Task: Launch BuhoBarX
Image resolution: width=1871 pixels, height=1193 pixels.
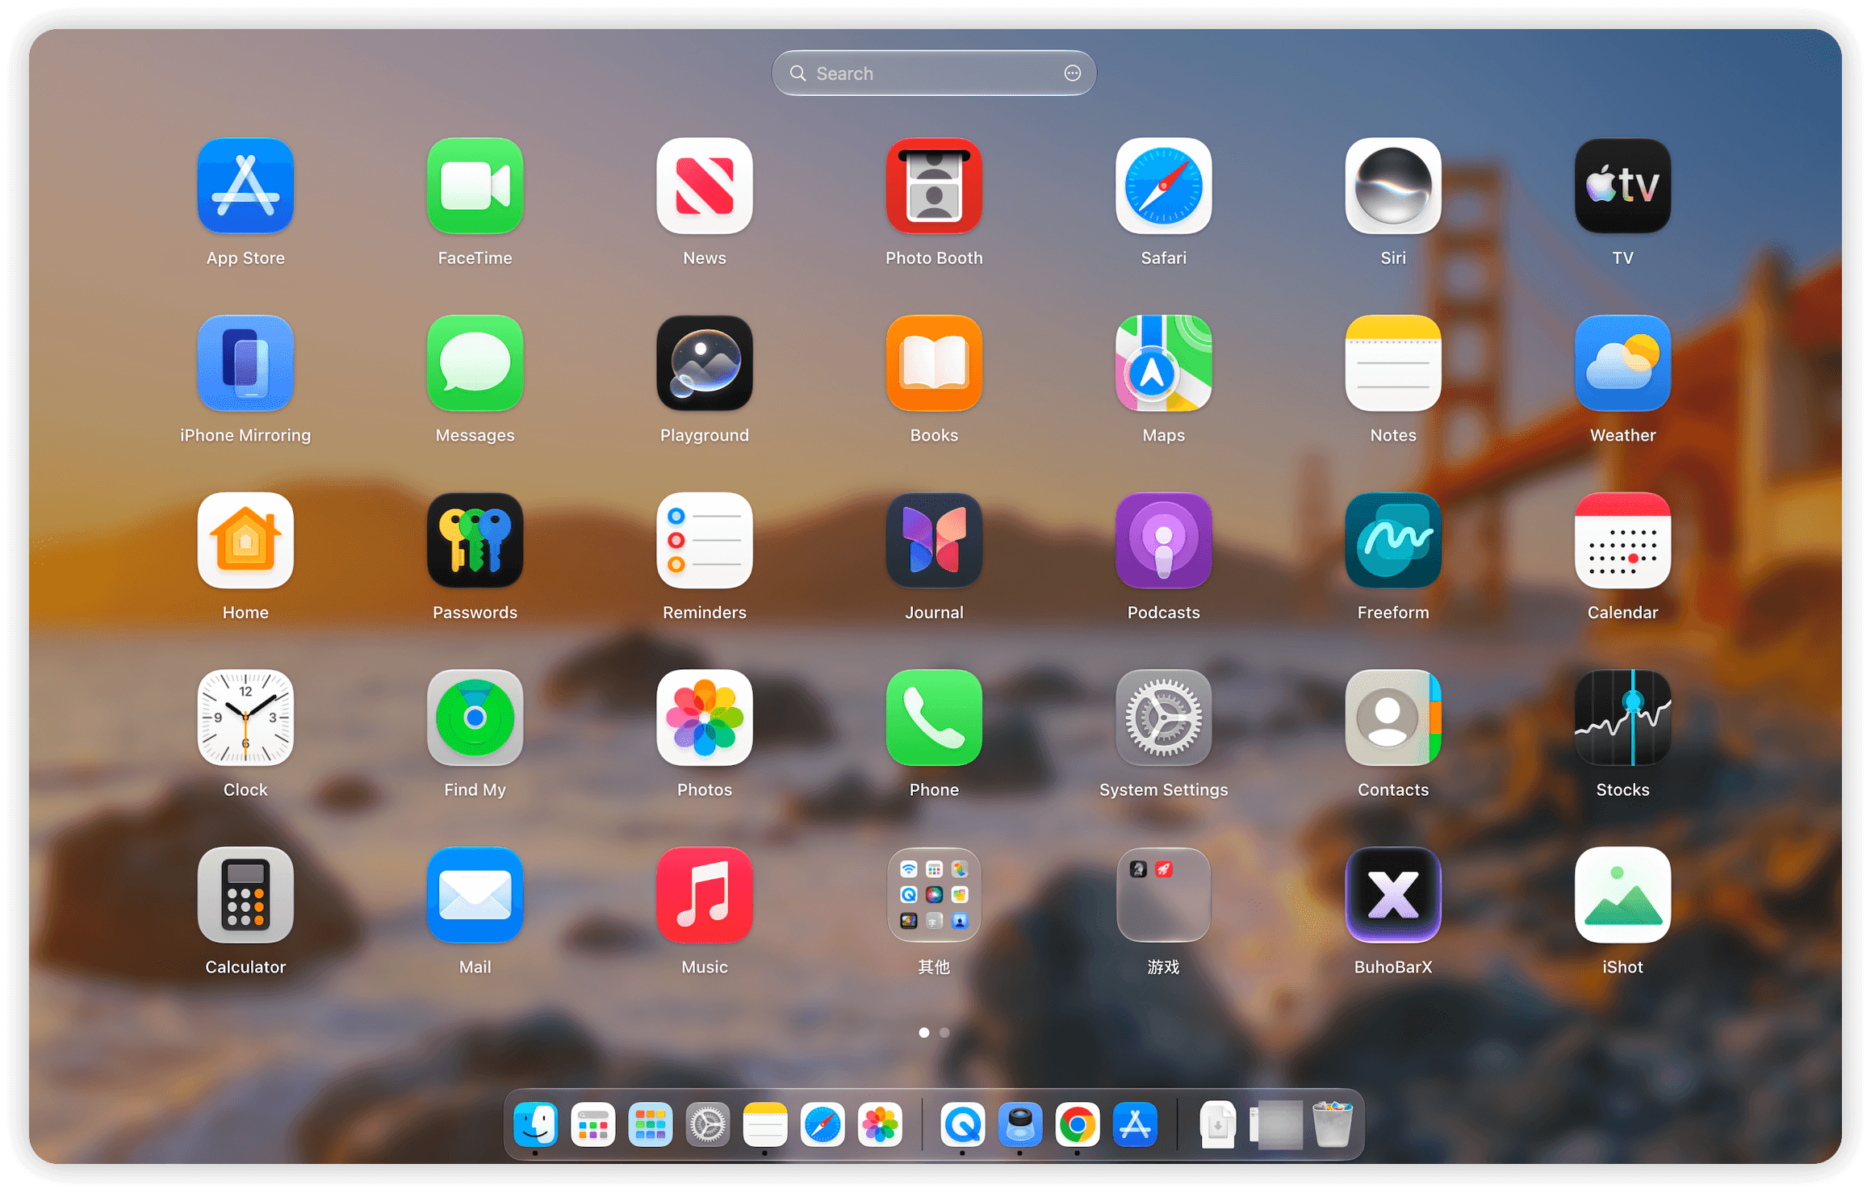Action: click(x=1393, y=894)
